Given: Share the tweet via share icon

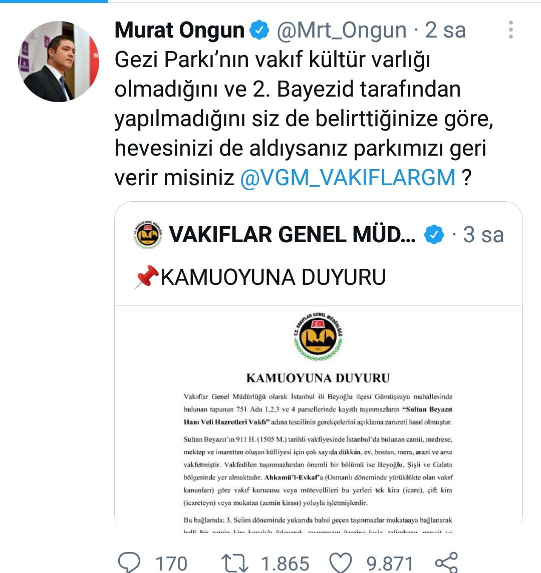Looking at the screenshot, I should pos(447,562).
